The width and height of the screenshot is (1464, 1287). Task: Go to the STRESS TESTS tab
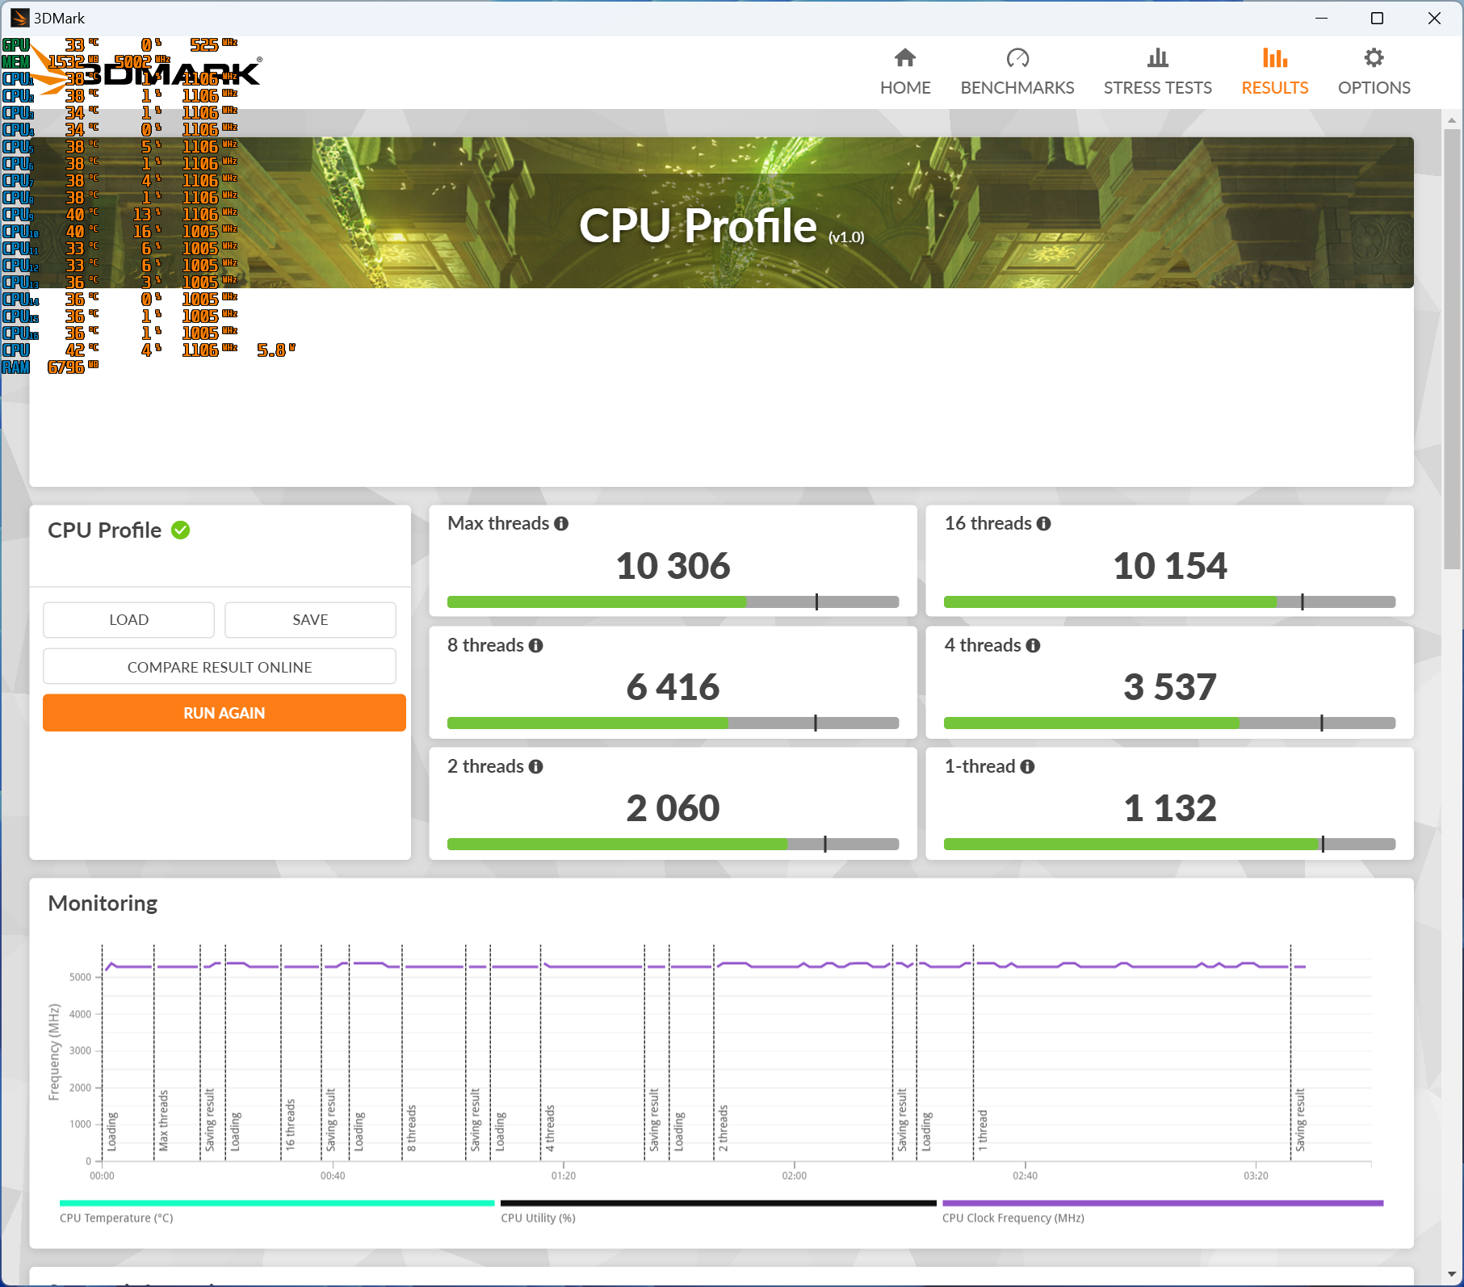click(1157, 87)
